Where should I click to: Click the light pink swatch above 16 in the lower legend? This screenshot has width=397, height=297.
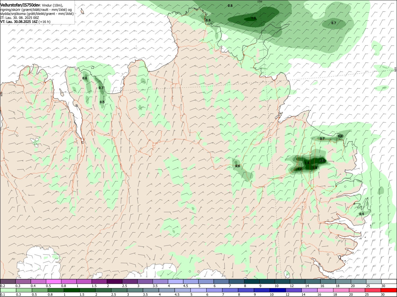(325, 290)
